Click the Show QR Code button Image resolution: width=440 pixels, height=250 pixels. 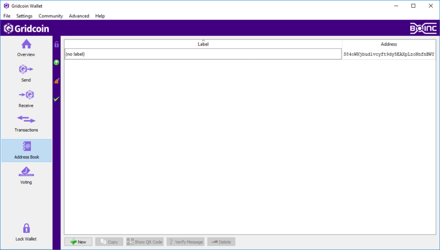(x=145, y=242)
